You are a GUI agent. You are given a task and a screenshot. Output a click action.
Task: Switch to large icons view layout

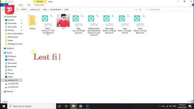tap(192, 102)
